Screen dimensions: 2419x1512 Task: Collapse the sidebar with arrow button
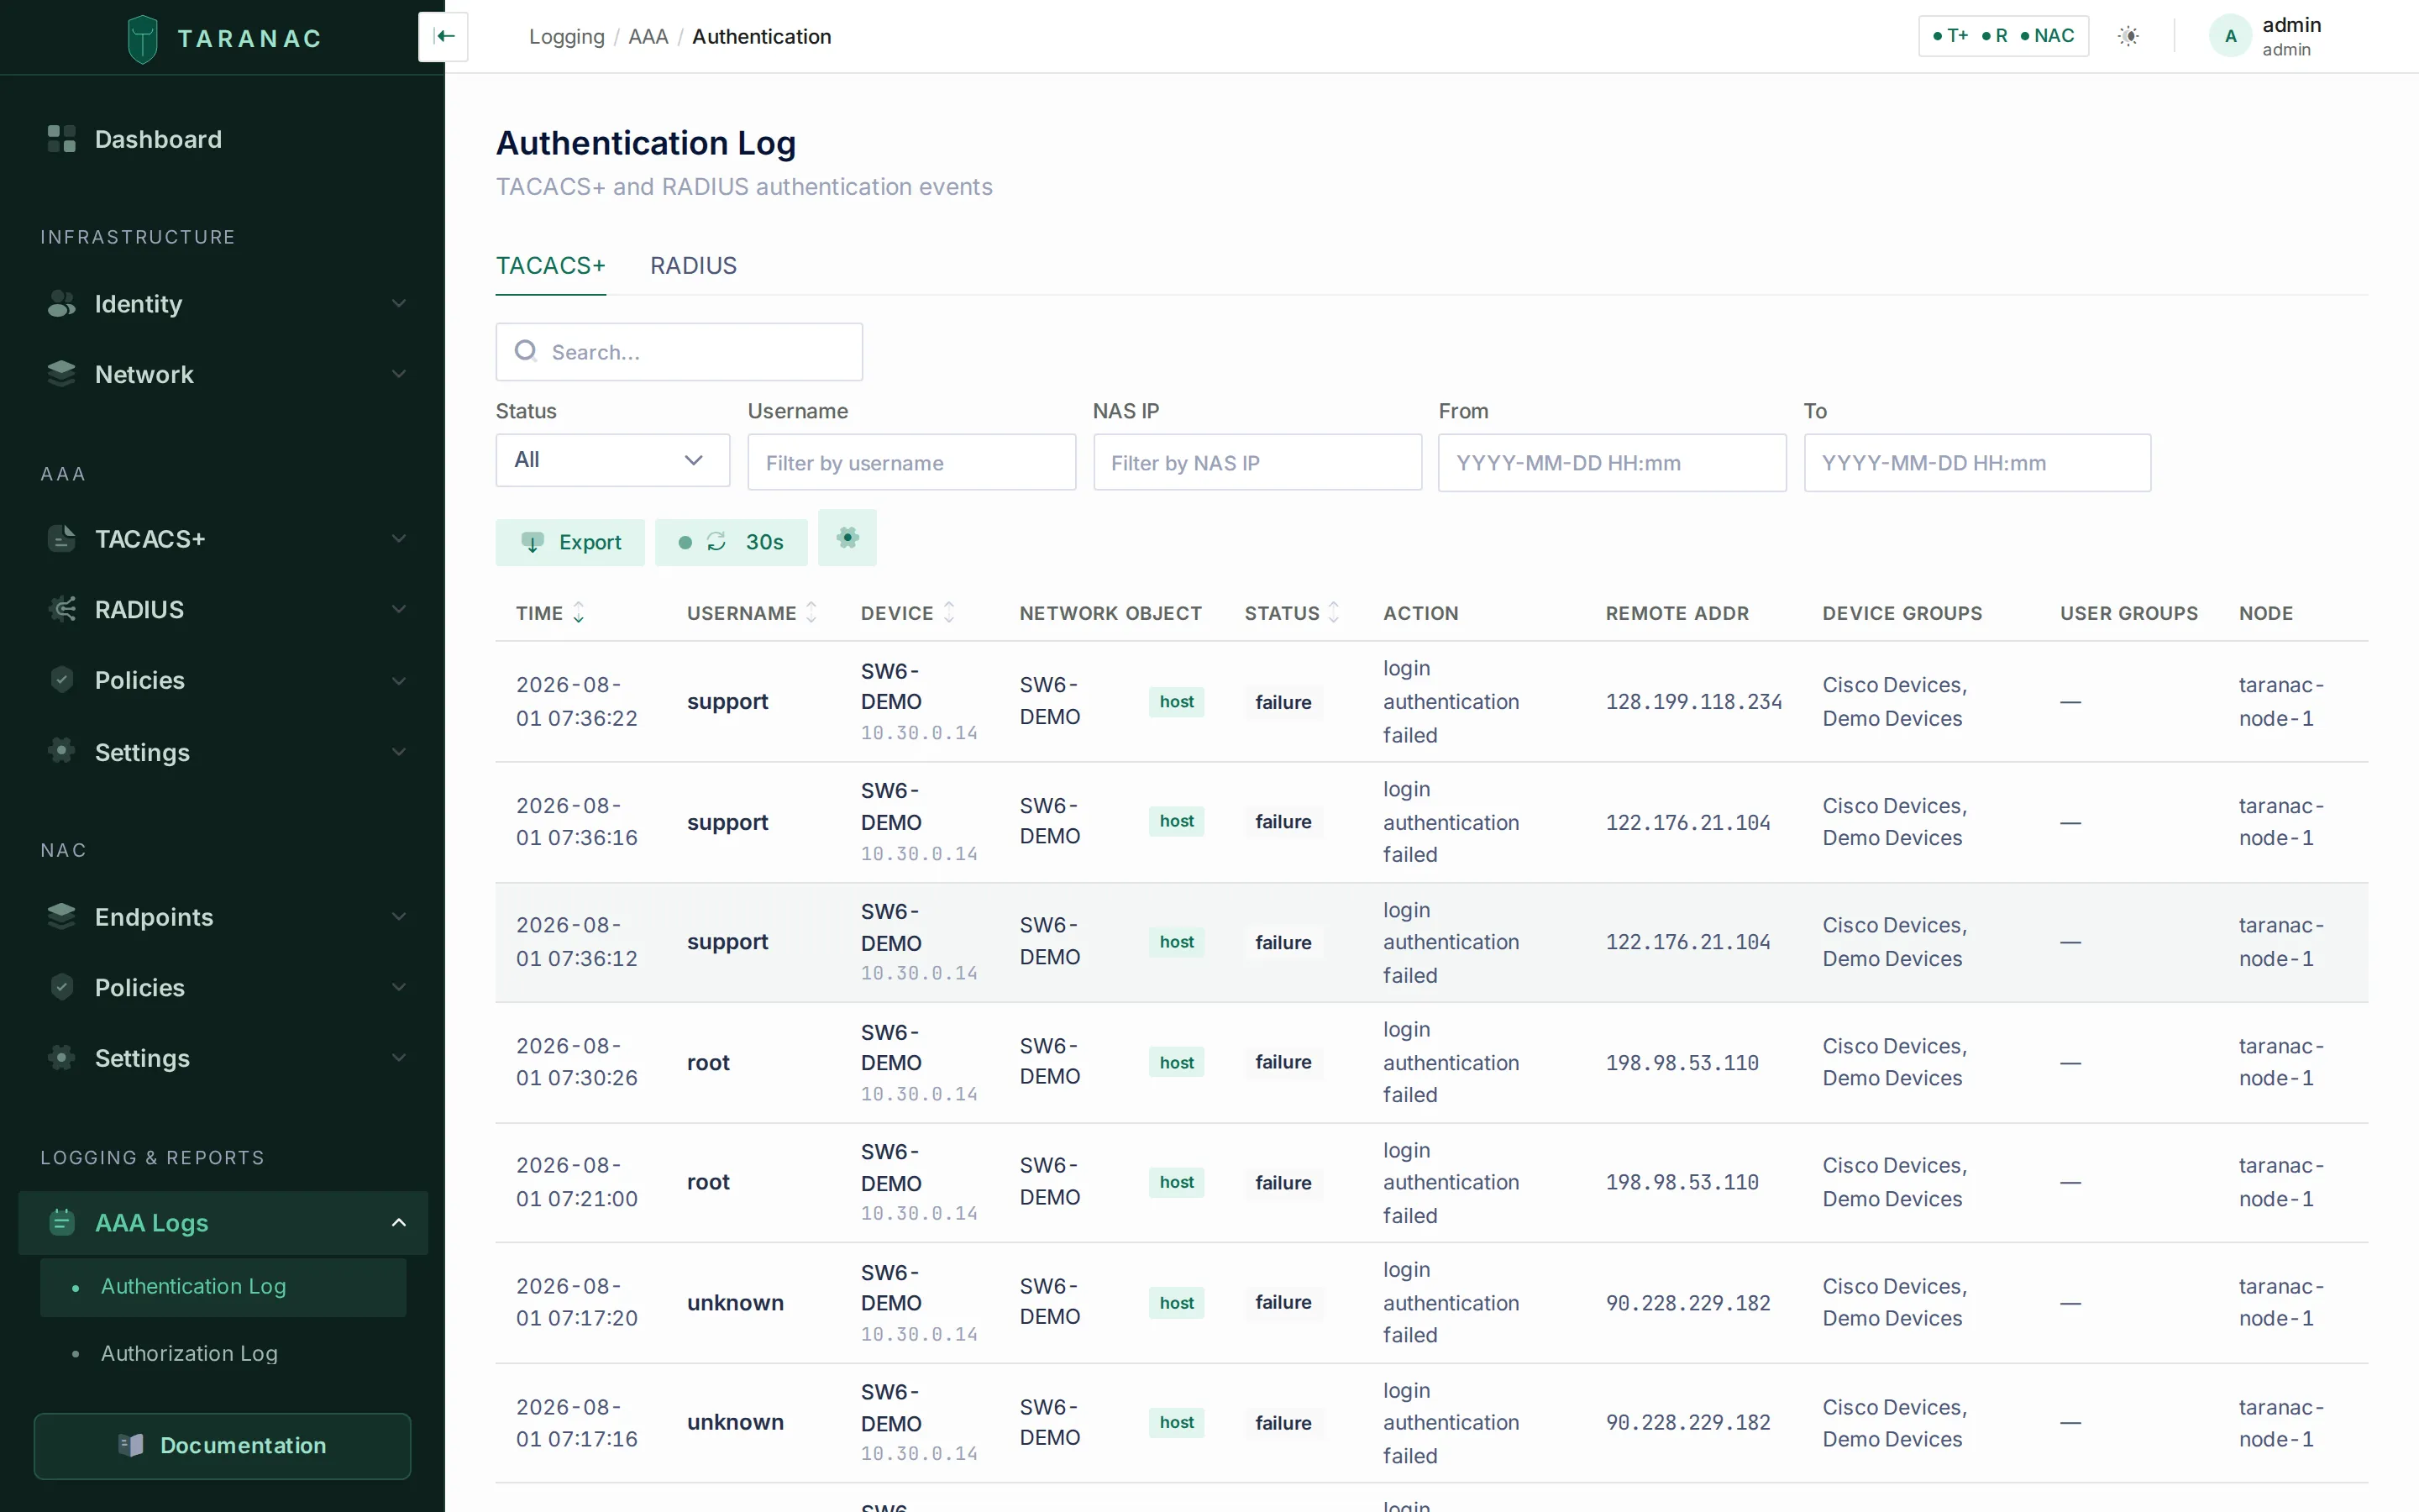443,37
